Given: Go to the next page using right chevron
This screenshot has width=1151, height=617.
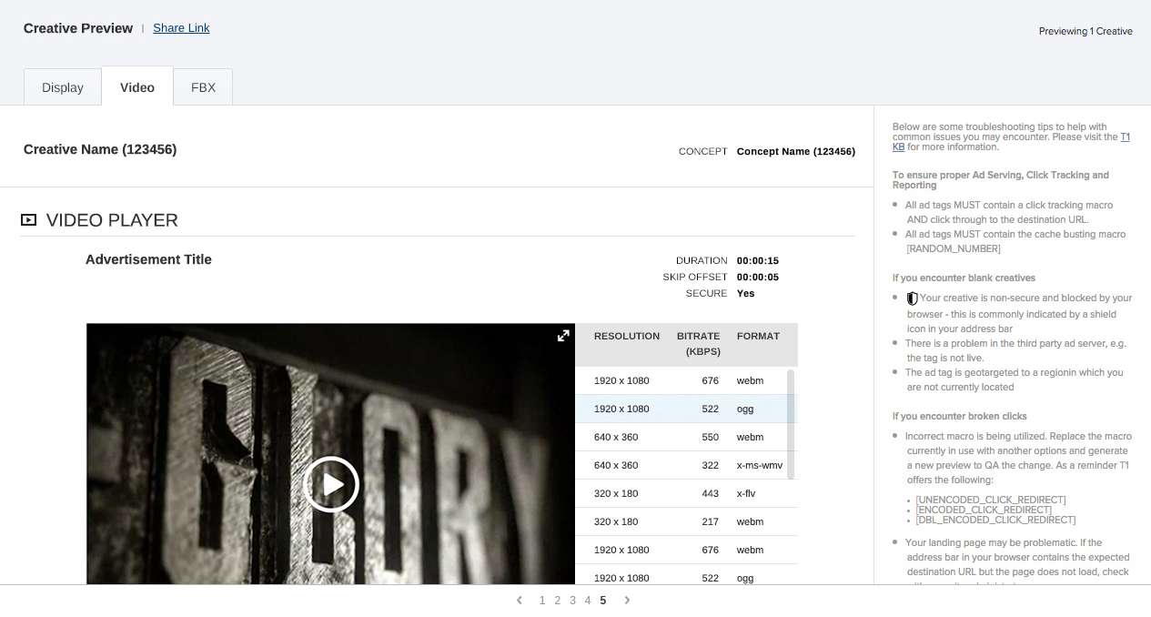Looking at the screenshot, I should click(x=627, y=601).
